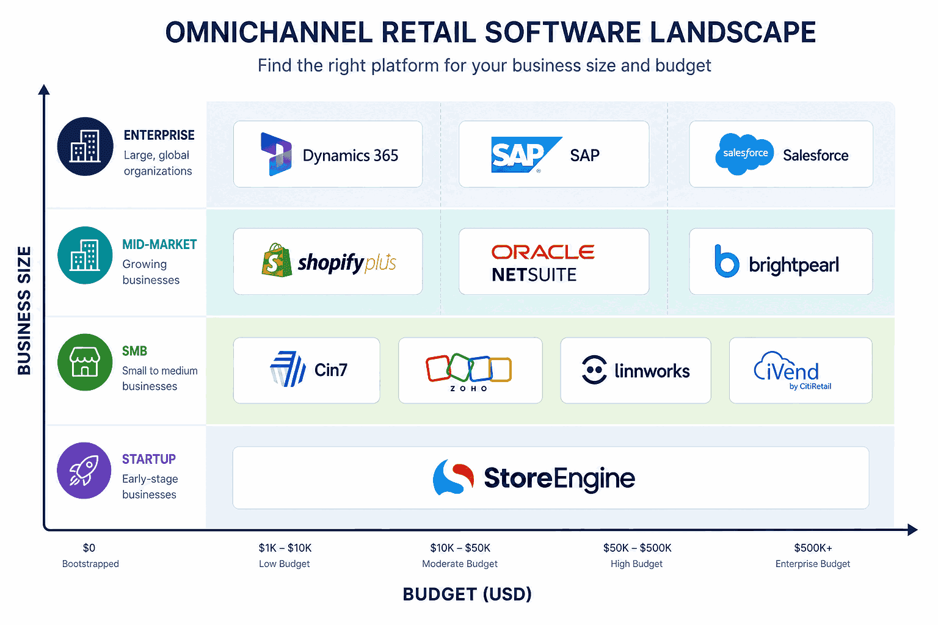Screen dimensions: 938x625
Task: Open the Dynamics 365 card
Action: [328, 154]
